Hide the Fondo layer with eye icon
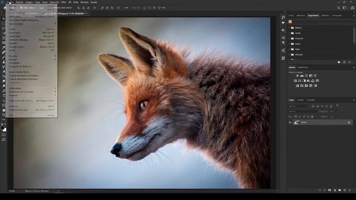The width and height of the screenshot is (356, 200). 290,122
